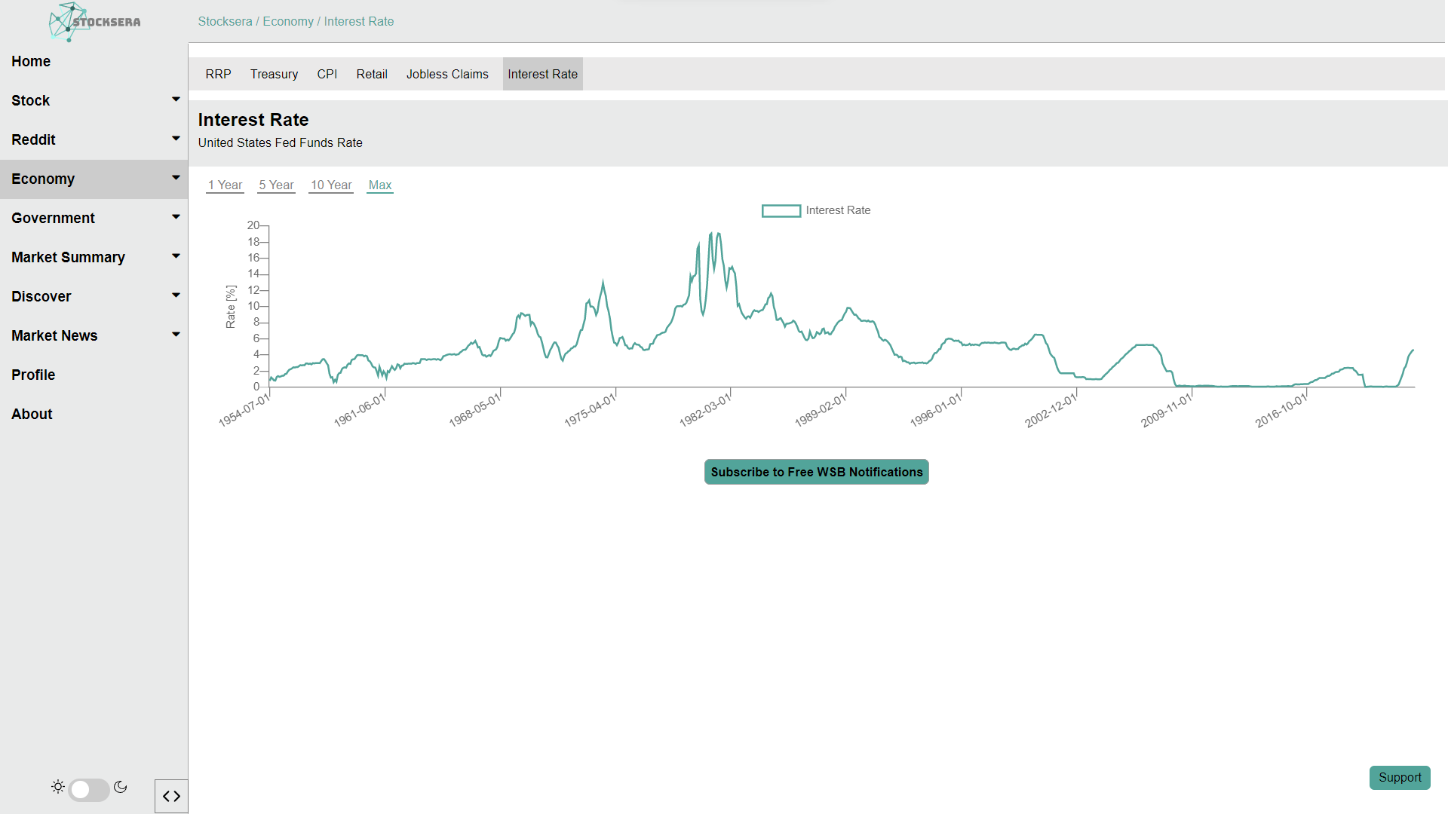Open the Jobless Claims tab
The height and width of the screenshot is (814, 1448).
click(x=447, y=74)
